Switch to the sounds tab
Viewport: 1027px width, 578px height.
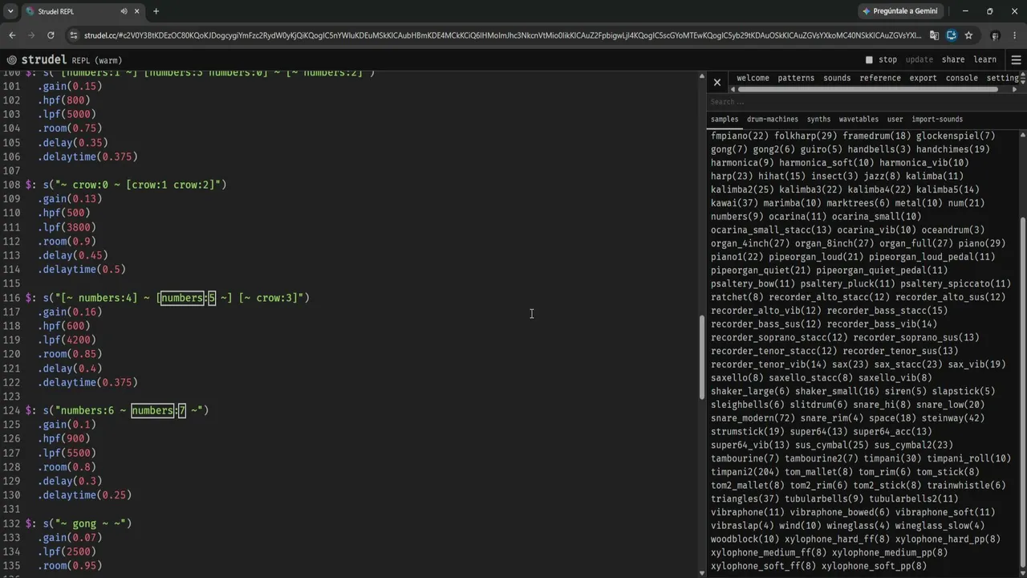(837, 78)
